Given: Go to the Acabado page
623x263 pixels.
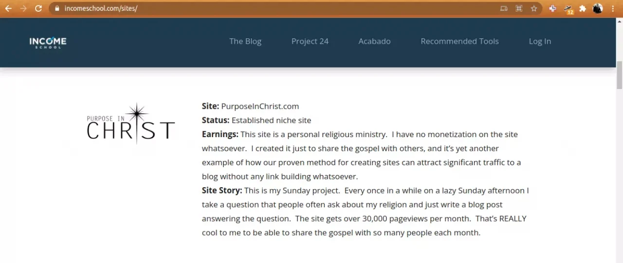Looking at the screenshot, I should [x=374, y=41].
